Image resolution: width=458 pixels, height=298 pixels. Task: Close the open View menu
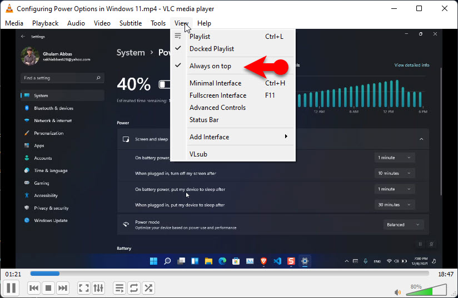click(x=181, y=23)
